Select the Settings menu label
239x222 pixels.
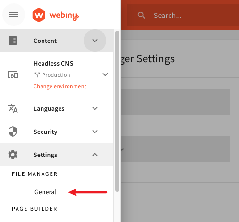pyautogui.click(x=45, y=155)
